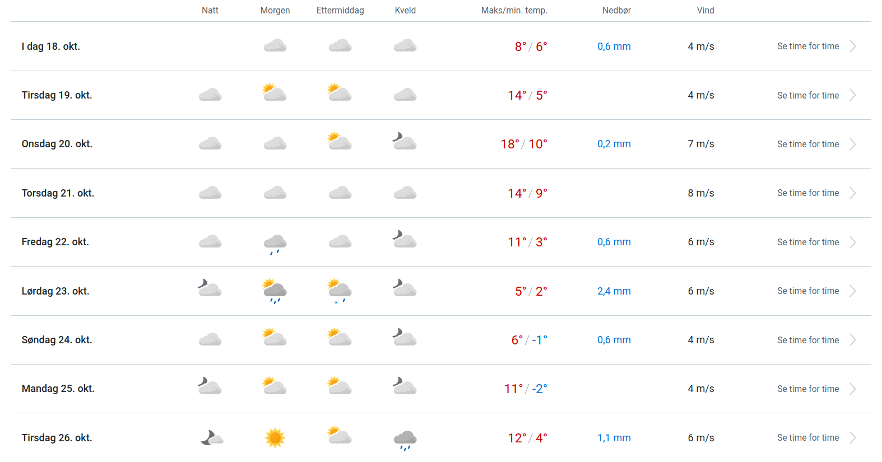This screenshot has width=882, height=462.
Task: Click the rain shower icon for Lørdag 23. okt. morning
Action: point(275,291)
